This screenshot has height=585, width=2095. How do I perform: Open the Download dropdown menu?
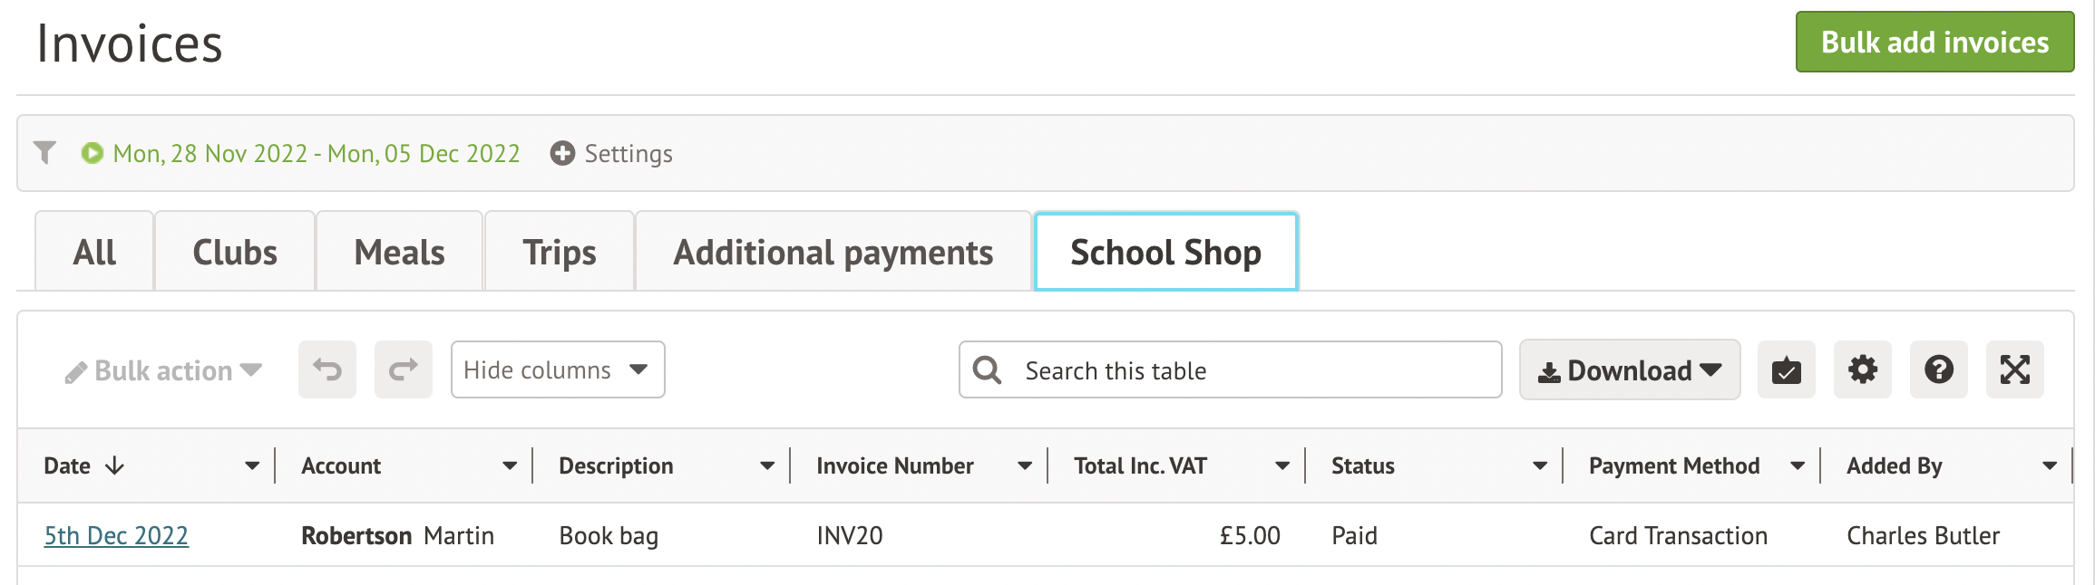(x=1629, y=369)
